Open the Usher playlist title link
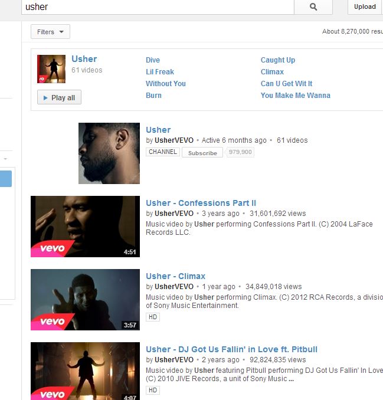Image resolution: width=383 pixels, height=400 pixels. coord(84,59)
